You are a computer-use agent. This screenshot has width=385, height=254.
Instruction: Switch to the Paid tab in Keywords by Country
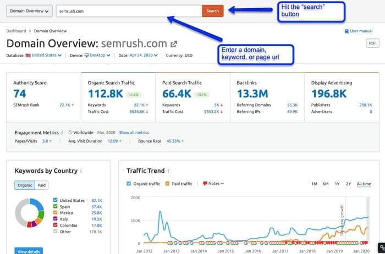pyautogui.click(x=41, y=185)
